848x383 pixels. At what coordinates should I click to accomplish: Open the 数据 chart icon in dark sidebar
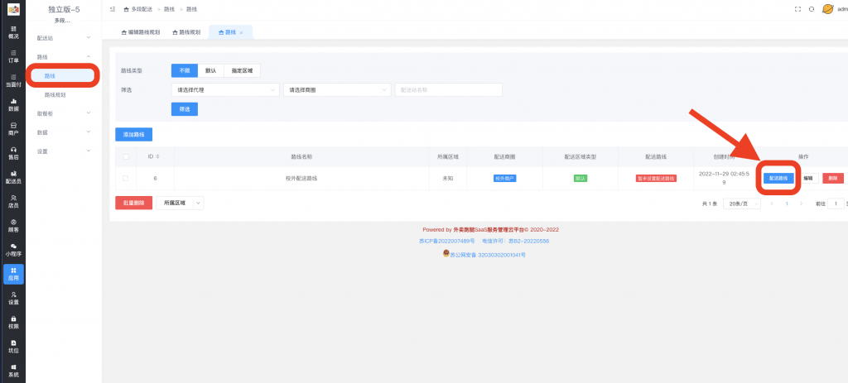point(13,105)
